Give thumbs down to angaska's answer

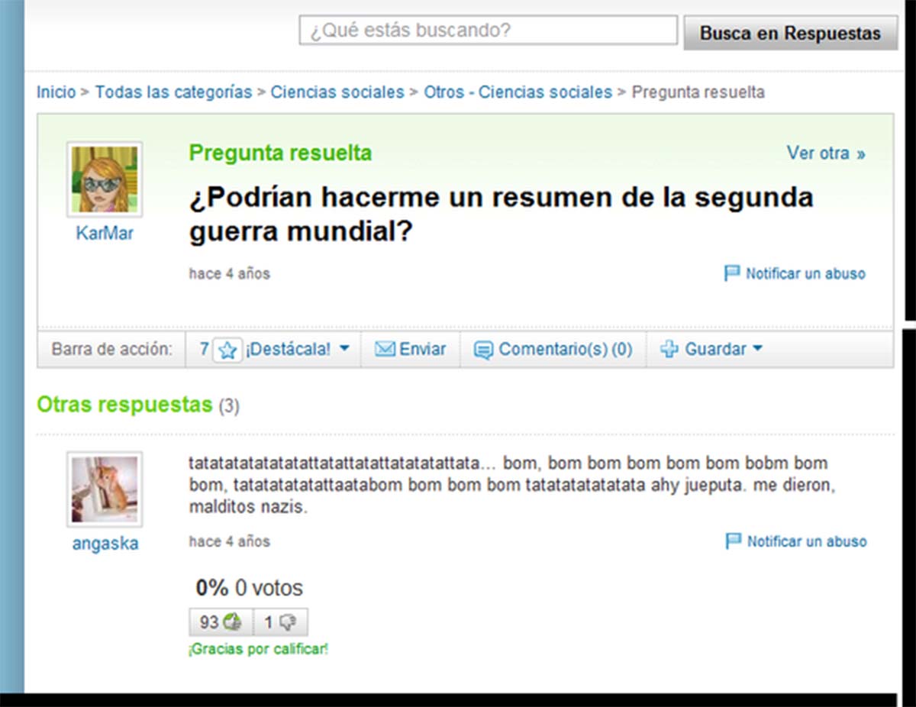(281, 622)
